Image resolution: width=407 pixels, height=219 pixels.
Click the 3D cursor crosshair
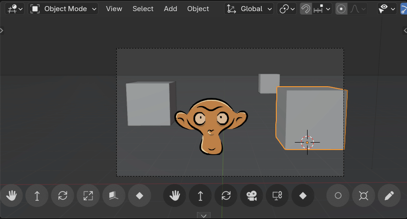pos(307,142)
